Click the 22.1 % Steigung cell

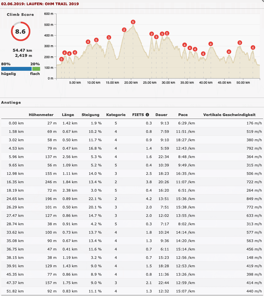point(95,199)
